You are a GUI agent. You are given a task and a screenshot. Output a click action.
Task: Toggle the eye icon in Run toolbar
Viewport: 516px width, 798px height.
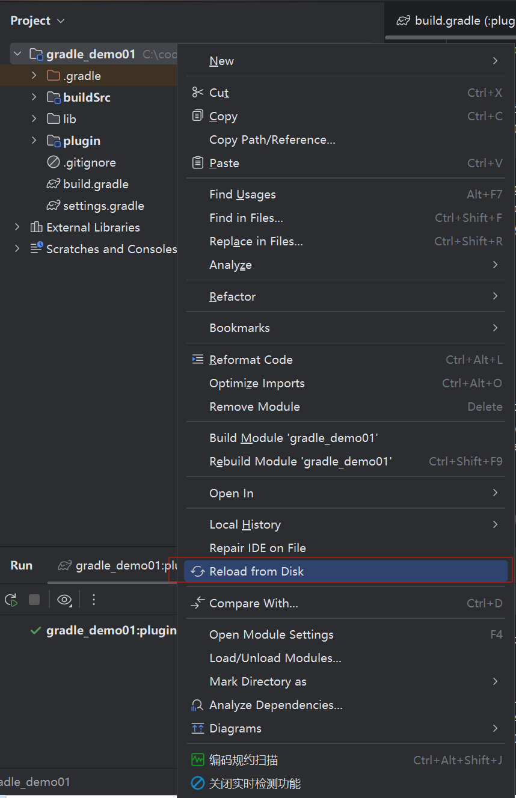tap(64, 600)
